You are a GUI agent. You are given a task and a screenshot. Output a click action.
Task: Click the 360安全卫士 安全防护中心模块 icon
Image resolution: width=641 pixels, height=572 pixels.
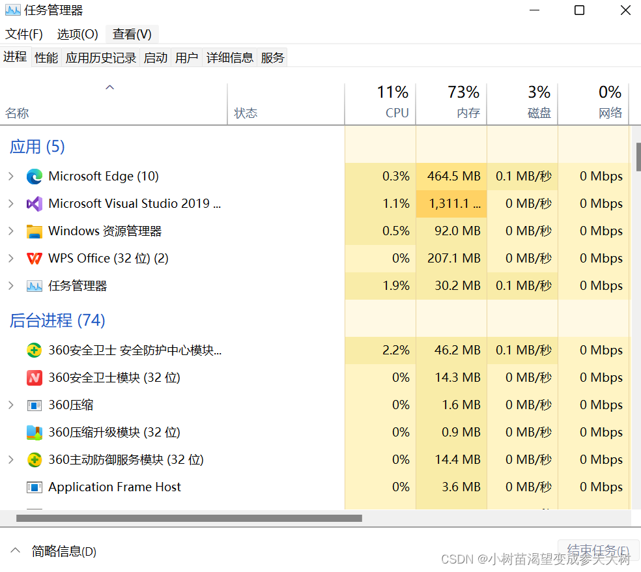pyautogui.click(x=35, y=350)
